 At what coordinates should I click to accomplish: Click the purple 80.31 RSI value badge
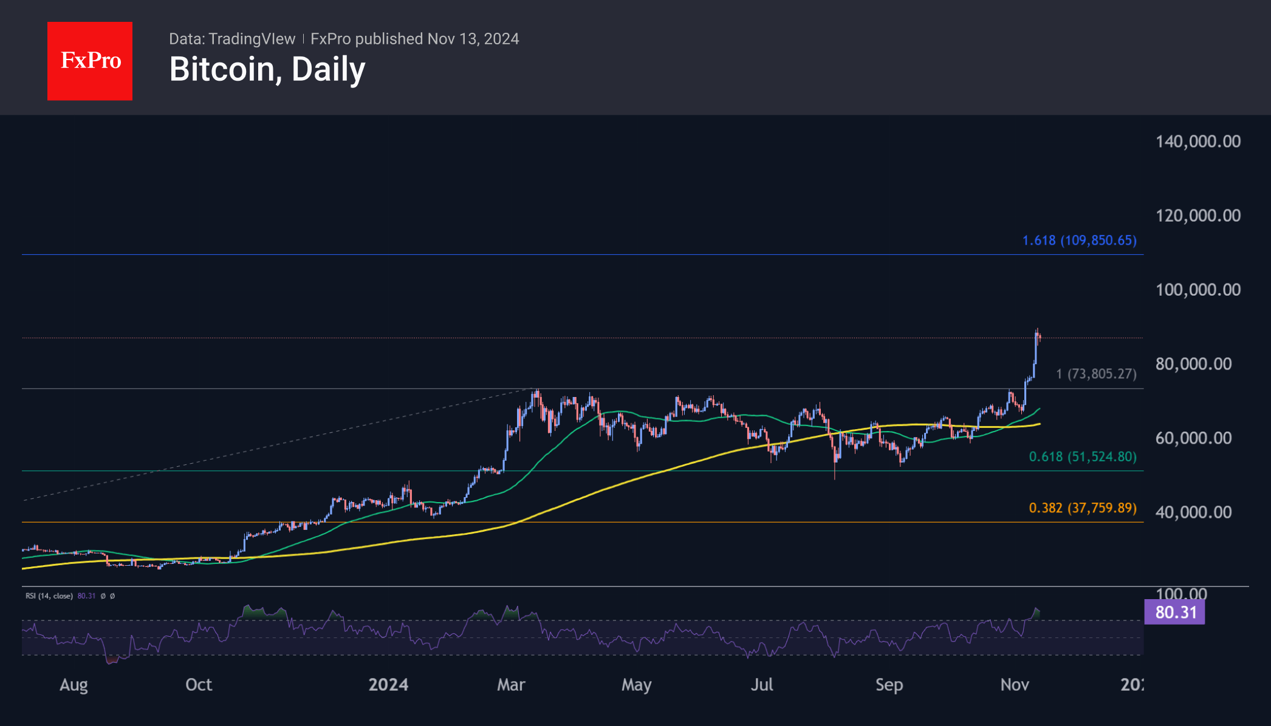[1174, 612]
